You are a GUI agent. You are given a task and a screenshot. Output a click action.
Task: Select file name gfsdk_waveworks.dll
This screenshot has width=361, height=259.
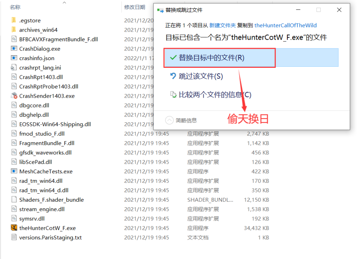tap(45, 153)
